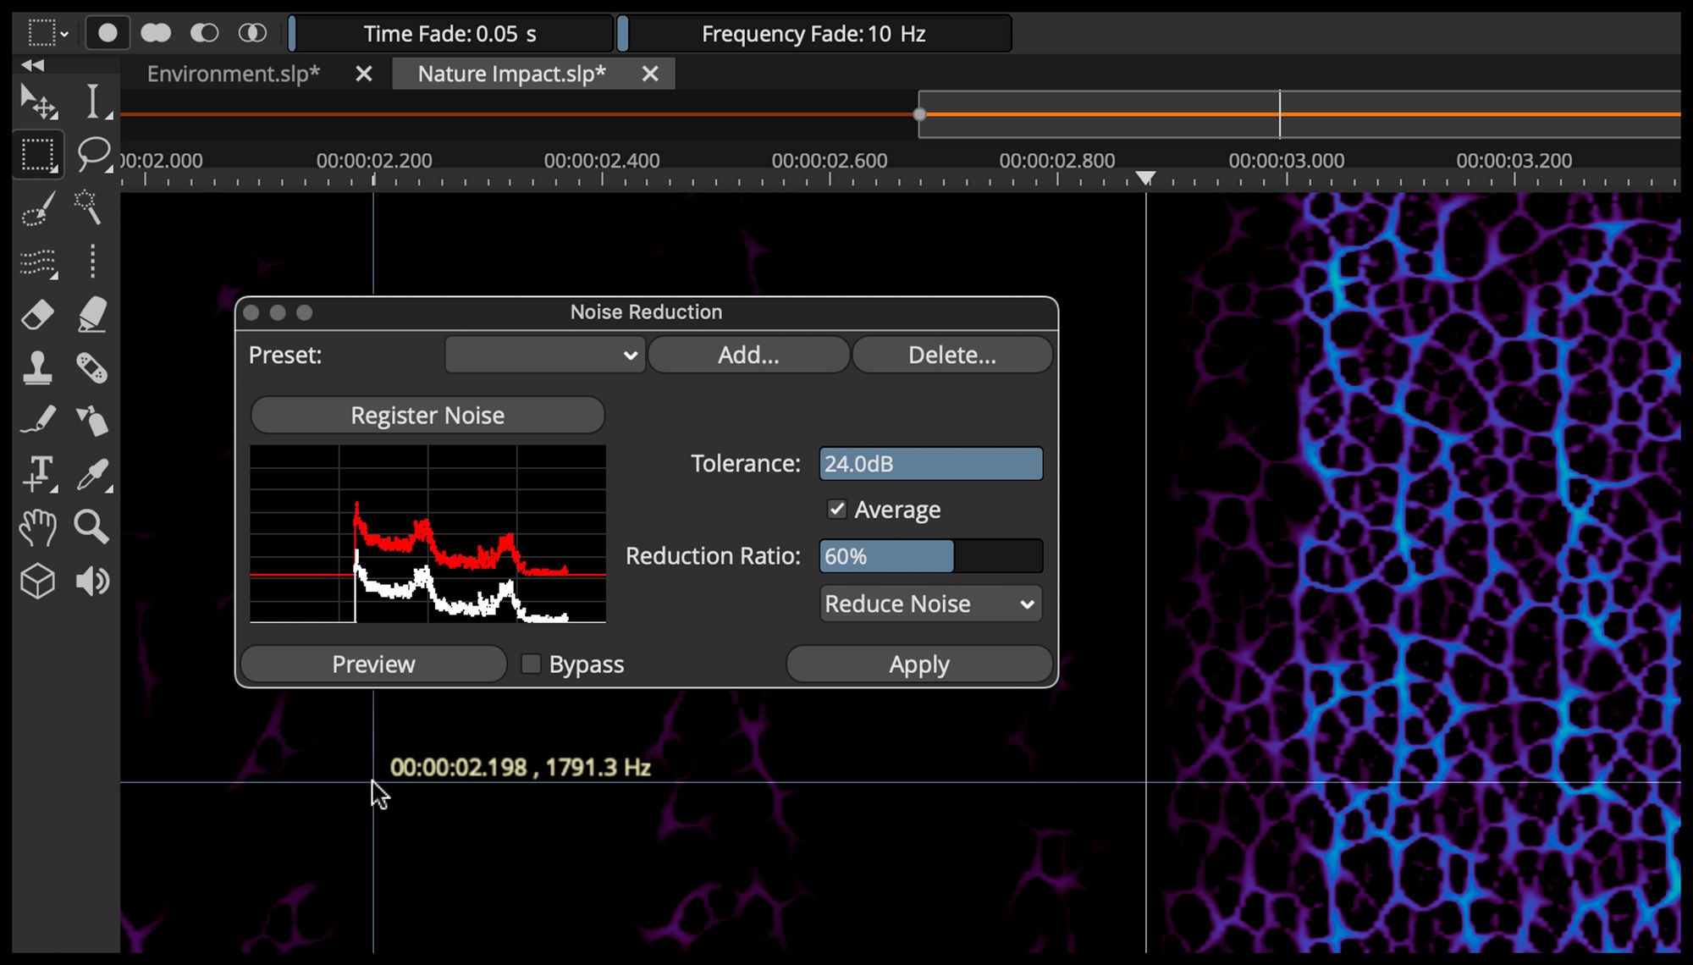This screenshot has width=1693, height=965.
Task: Activate the hand pan tool
Action: [37, 527]
